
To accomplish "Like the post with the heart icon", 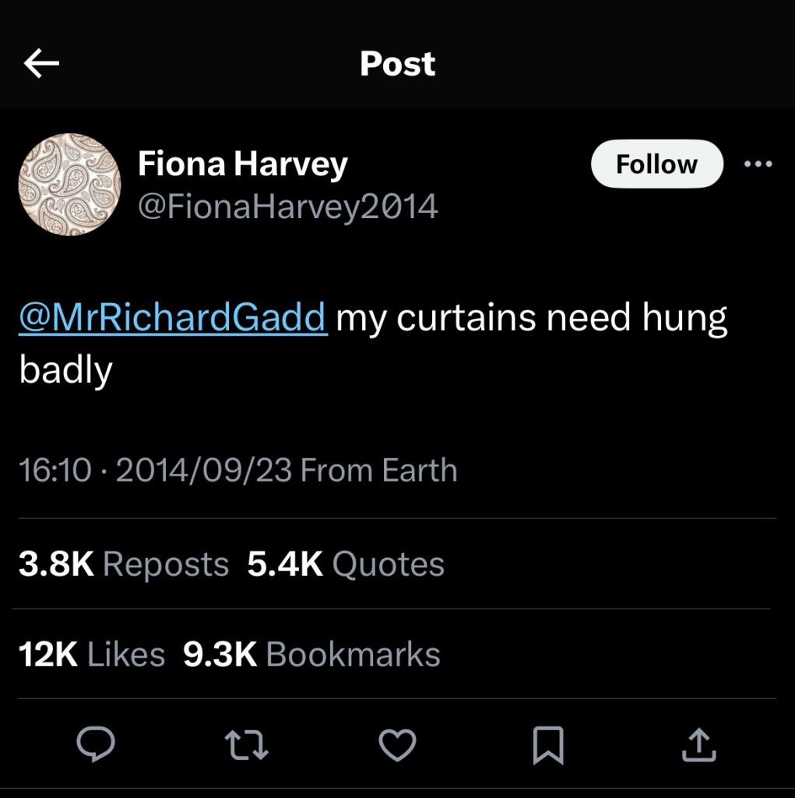I will [x=397, y=746].
